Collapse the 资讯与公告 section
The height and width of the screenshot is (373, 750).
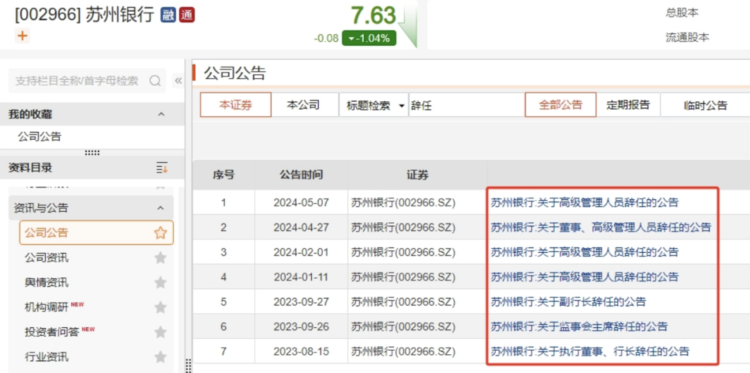[x=160, y=208]
